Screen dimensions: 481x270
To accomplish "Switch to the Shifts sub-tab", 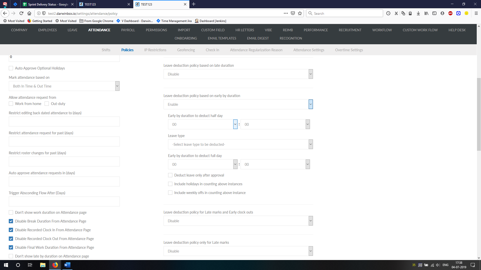I will 106,50.
